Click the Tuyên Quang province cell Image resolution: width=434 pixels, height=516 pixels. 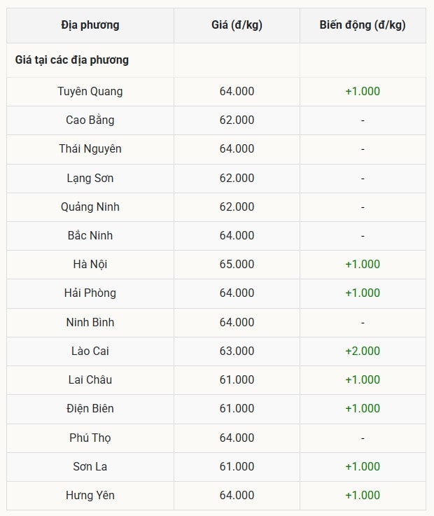coord(90,91)
